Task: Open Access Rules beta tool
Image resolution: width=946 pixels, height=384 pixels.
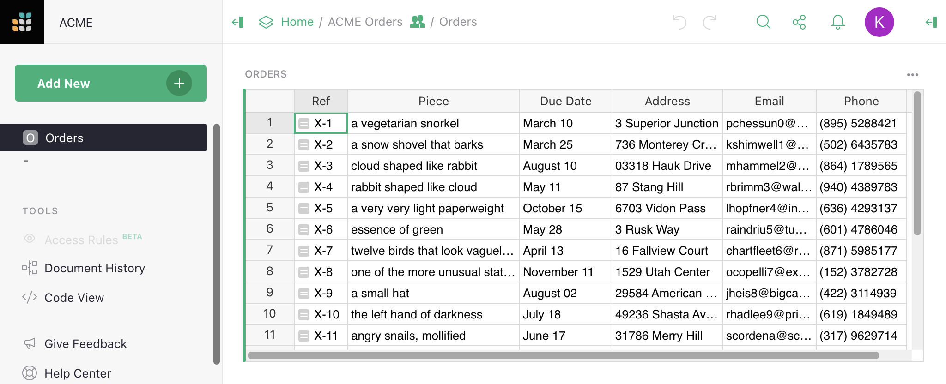Action: pyautogui.click(x=81, y=240)
